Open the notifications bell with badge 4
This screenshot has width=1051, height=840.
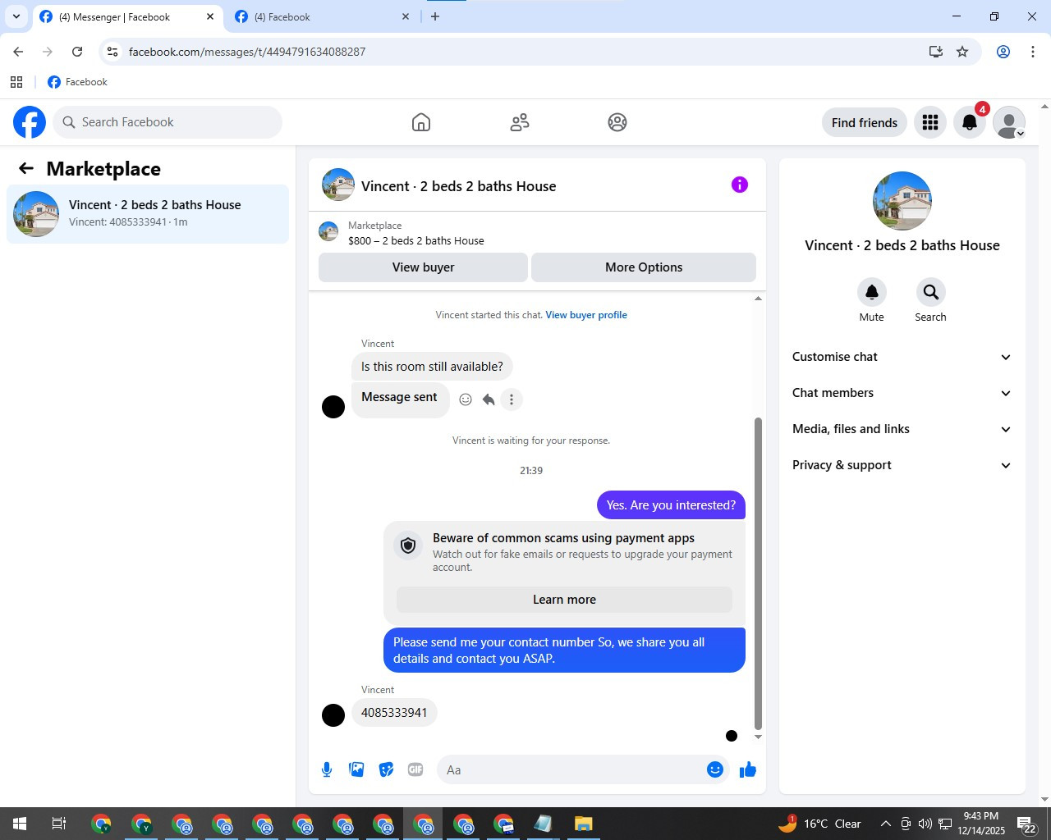coord(970,122)
